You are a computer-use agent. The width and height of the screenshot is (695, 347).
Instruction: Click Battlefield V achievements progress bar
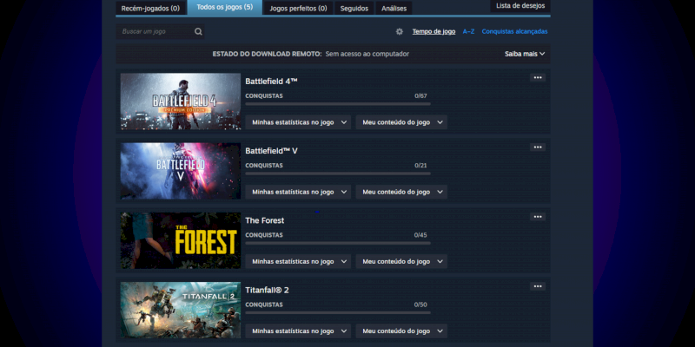[x=338, y=173]
